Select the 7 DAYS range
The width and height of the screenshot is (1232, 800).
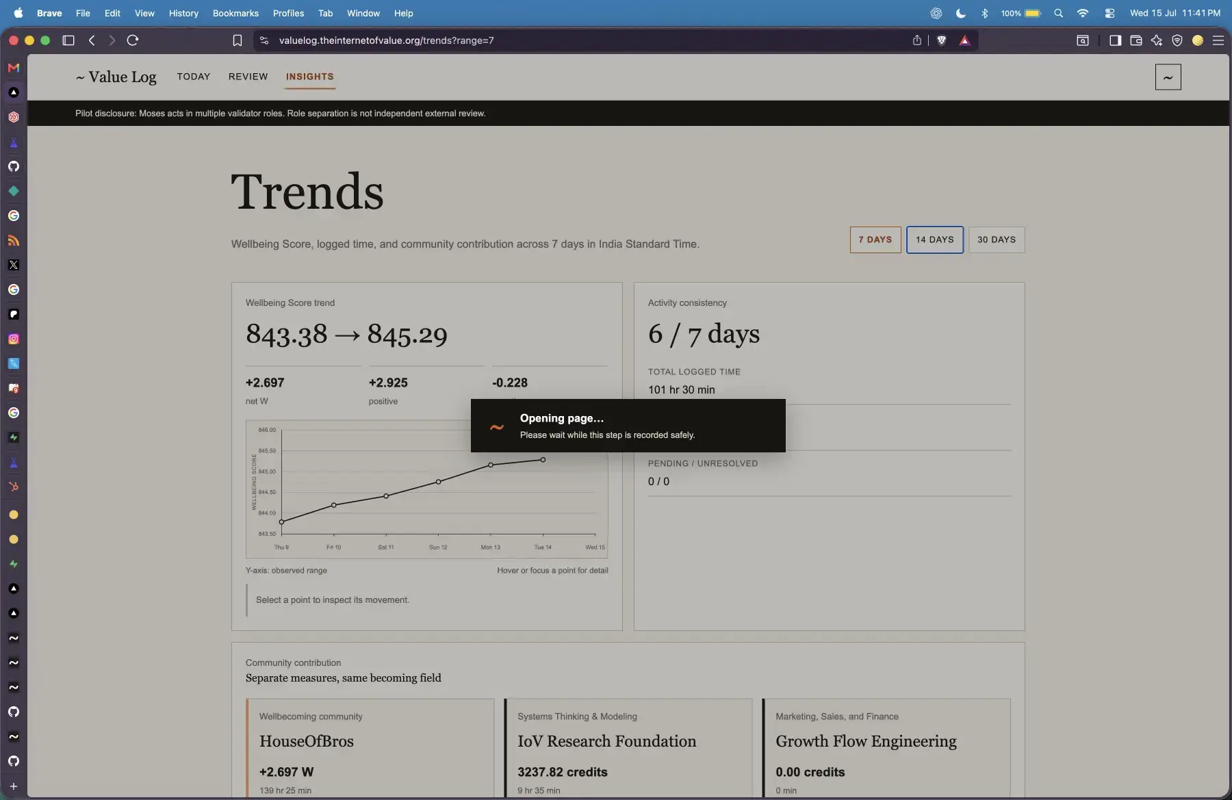pos(875,240)
